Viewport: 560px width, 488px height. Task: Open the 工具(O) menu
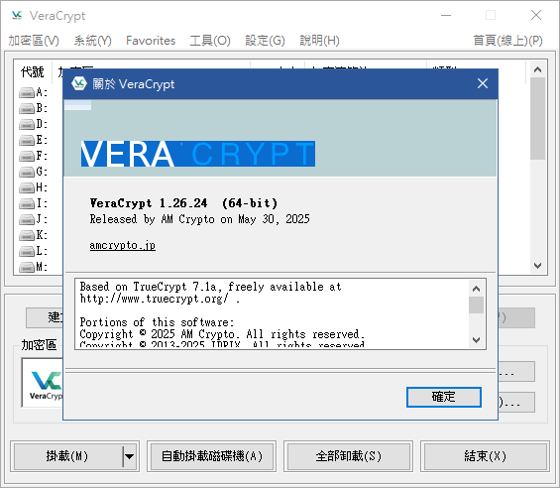pos(210,41)
